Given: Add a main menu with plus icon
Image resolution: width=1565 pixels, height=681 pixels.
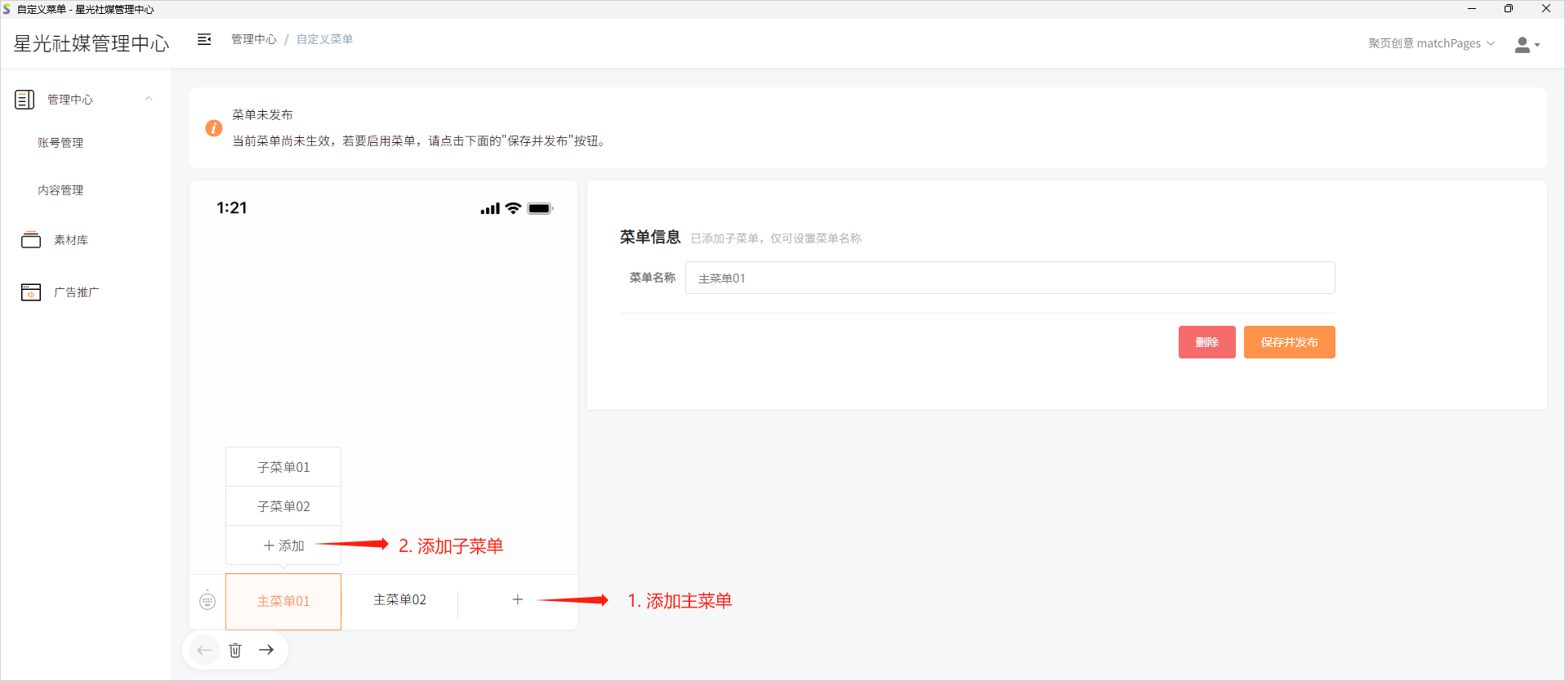Looking at the screenshot, I should [518, 599].
